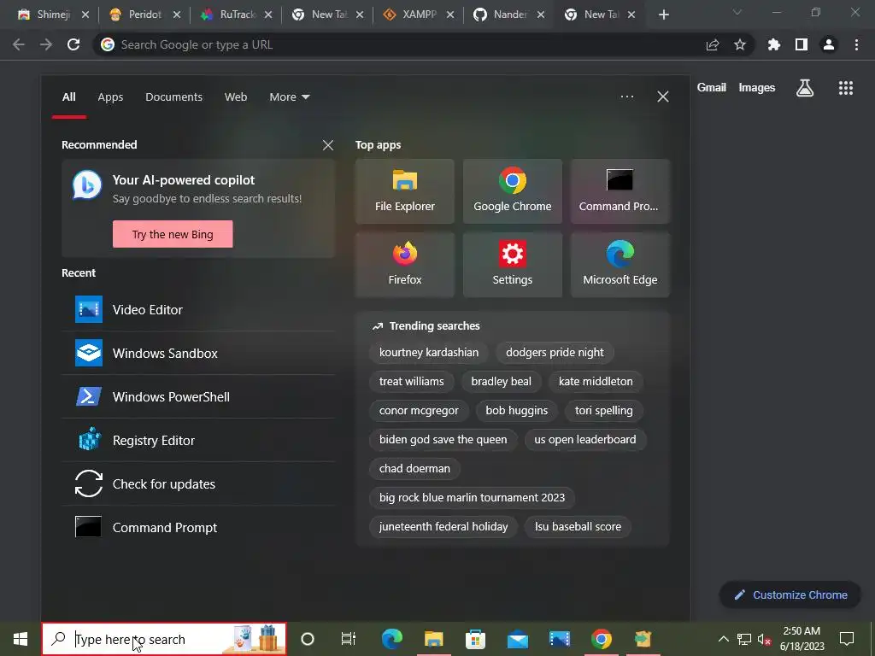875x656 pixels.
Task: Search trending kourtney kardashian
Action: coord(429,353)
